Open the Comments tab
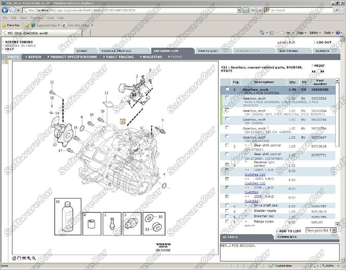Viewport: 346px width, 270px height. [x=287, y=237]
